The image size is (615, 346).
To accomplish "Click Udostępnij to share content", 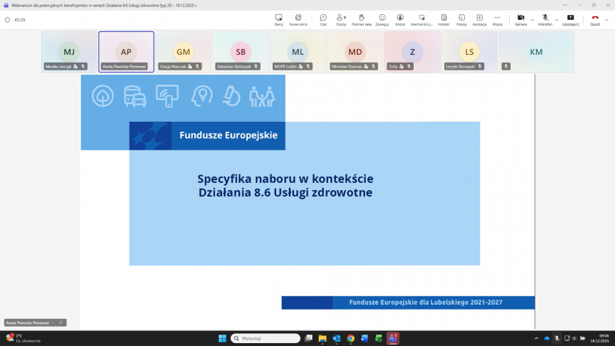I will [x=570, y=19].
